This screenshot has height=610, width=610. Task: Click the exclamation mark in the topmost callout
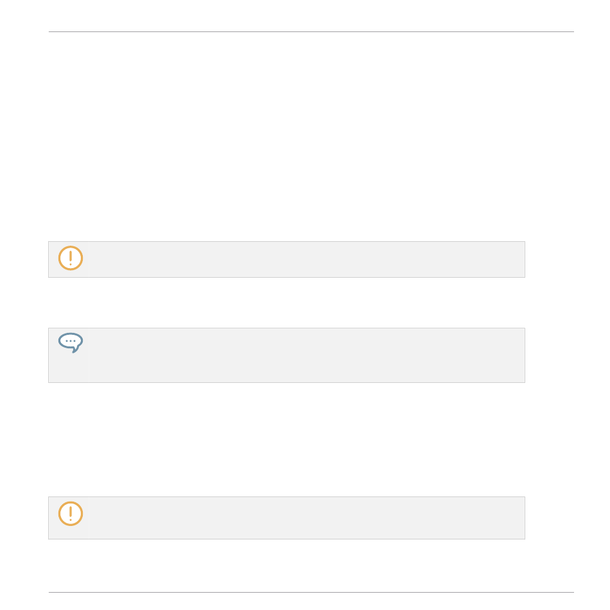[x=71, y=258]
